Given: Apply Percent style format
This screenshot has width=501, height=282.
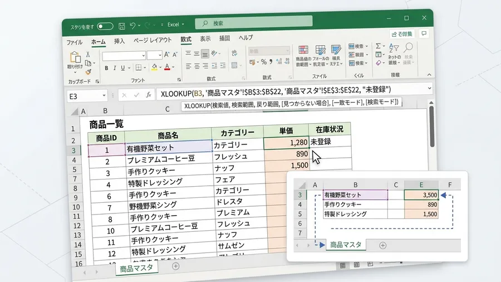Looking at the screenshot, I should (x=264, y=62).
